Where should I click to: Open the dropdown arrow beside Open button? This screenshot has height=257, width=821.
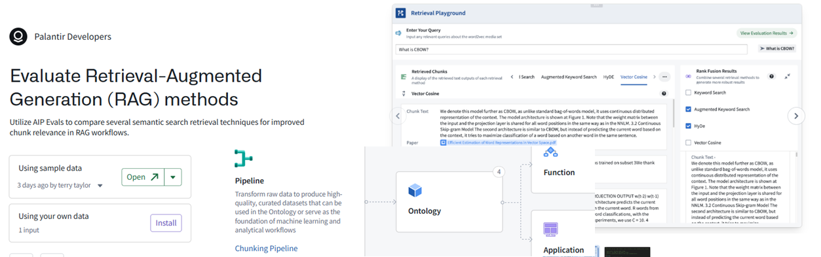click(173, 177)
